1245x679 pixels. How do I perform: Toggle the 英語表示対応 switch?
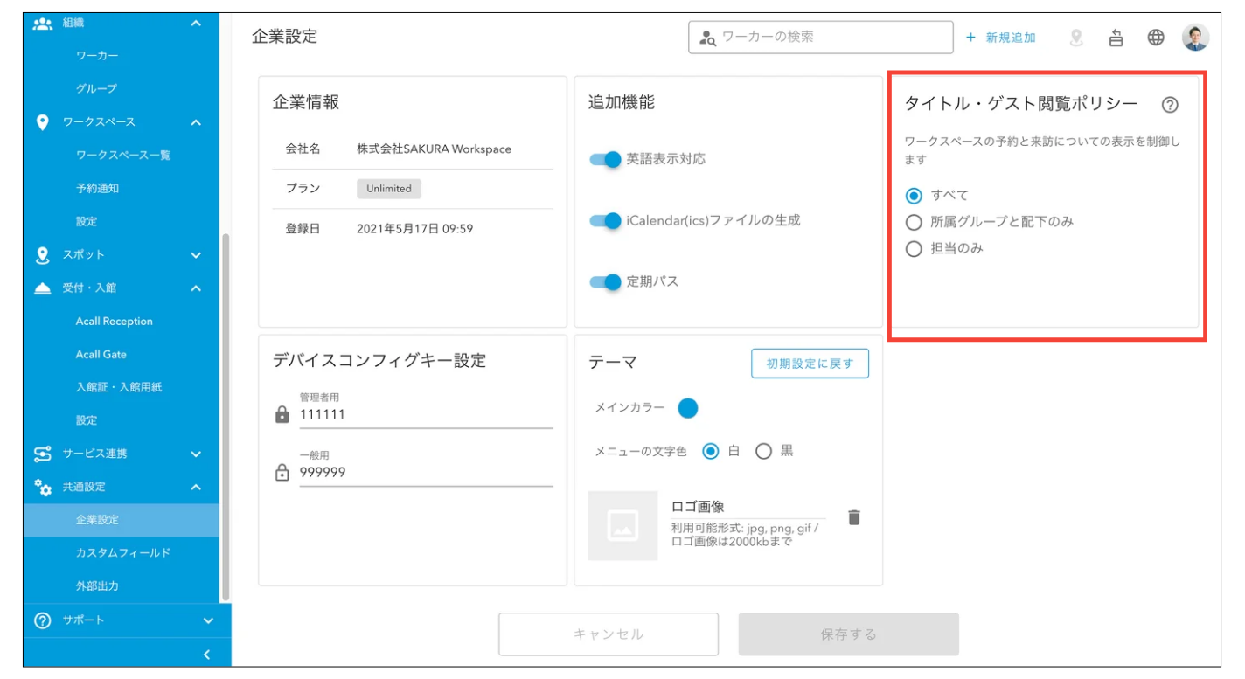pos(605,159)
